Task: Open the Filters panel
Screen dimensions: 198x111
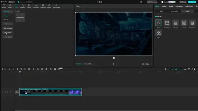Action: pos(49,6)
